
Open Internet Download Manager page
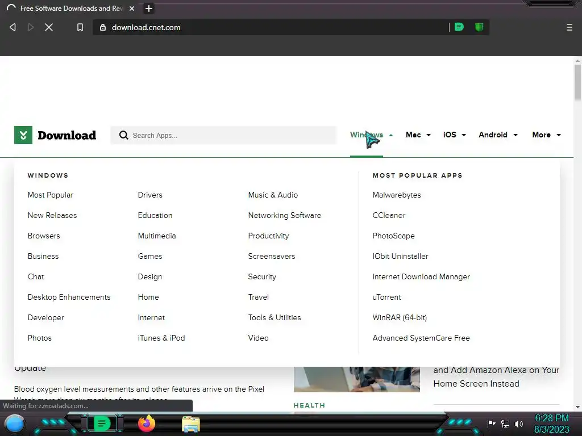[x=421, y=277]
